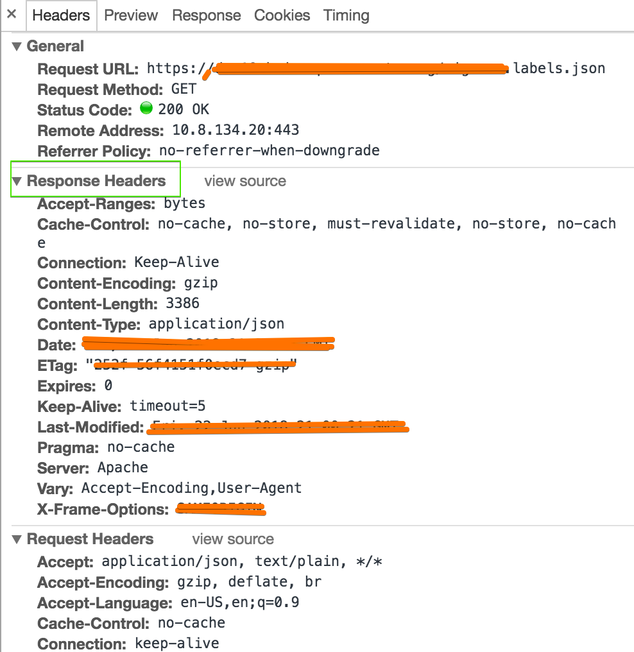This screenshot has height=652, width=634.
Task: Select the Headers tab
Action: (61, 15)
